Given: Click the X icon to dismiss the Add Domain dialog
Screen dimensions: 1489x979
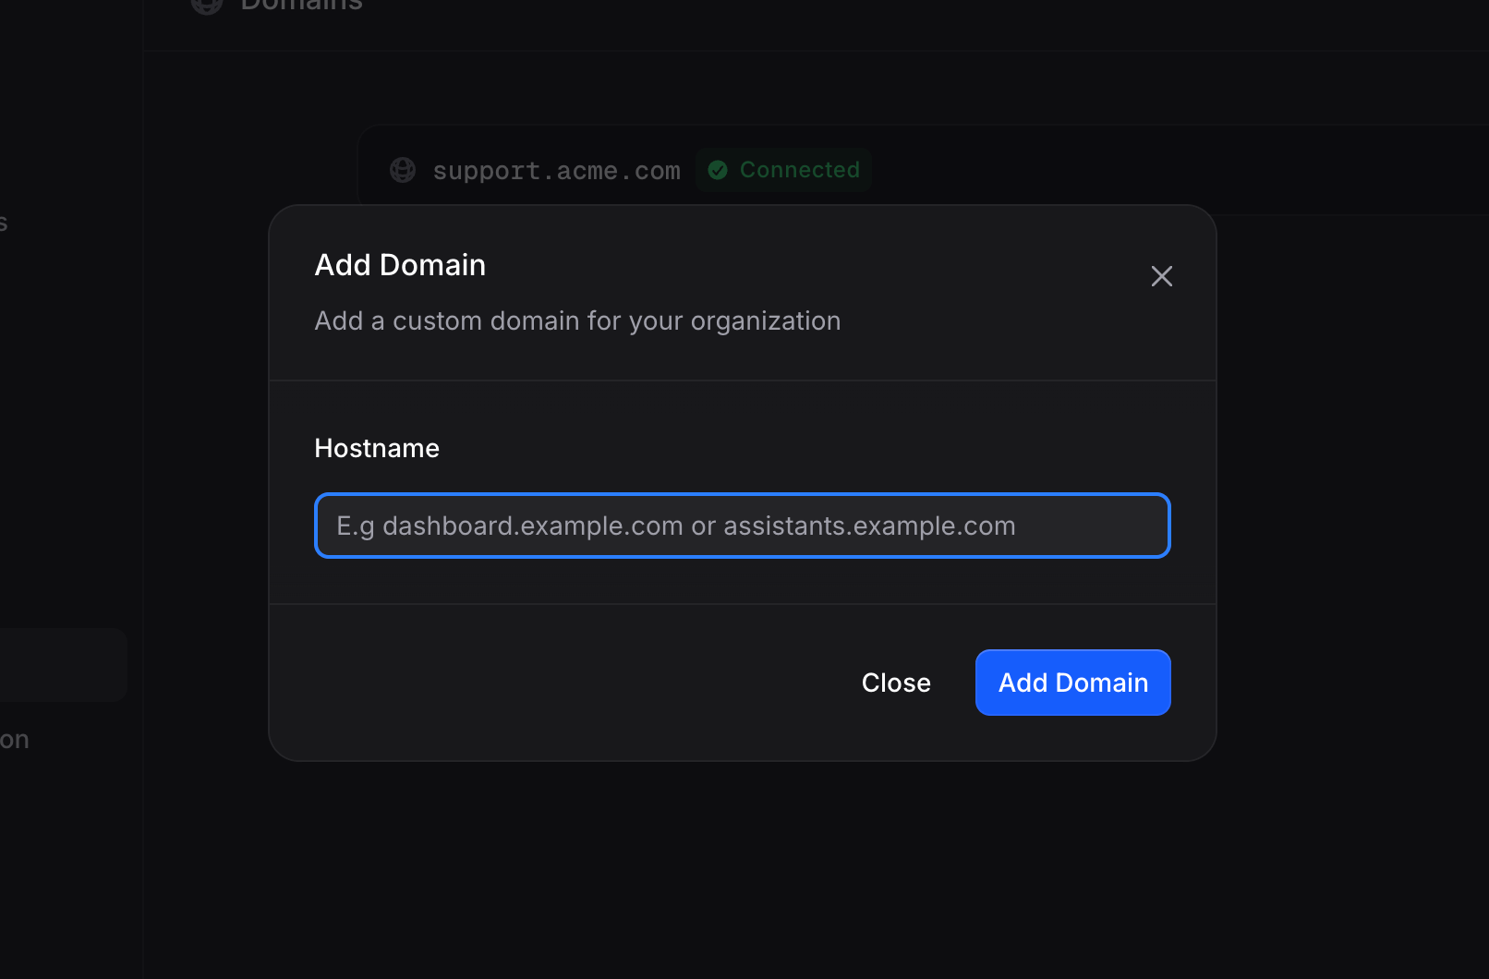Looking at the screenshot, I should pyautogui.click(x=1161, y=276).
